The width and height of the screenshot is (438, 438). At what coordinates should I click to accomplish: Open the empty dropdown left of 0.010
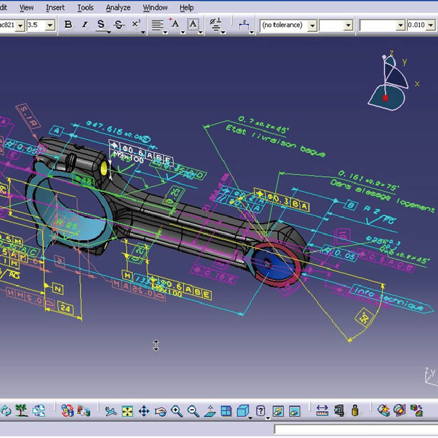point(401,26)
